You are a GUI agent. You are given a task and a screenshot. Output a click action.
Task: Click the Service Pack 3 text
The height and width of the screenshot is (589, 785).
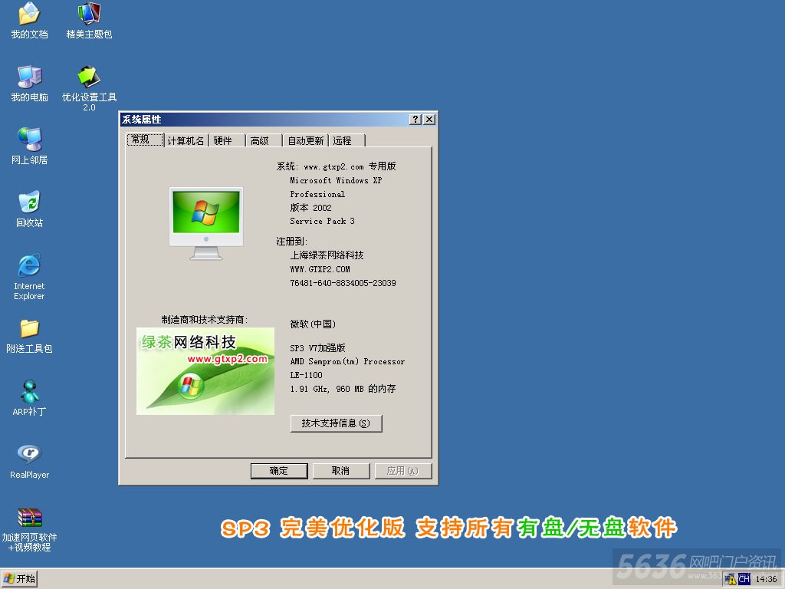coord(323,221)
